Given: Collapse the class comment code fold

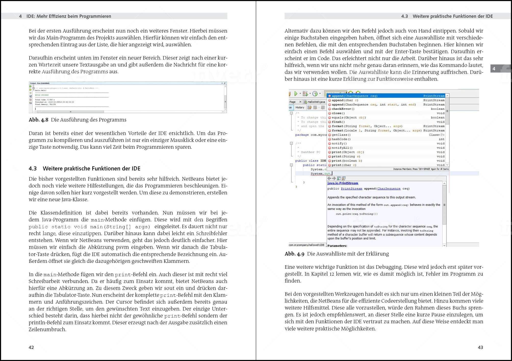Looking at the screenshot, I should (291, 143).
